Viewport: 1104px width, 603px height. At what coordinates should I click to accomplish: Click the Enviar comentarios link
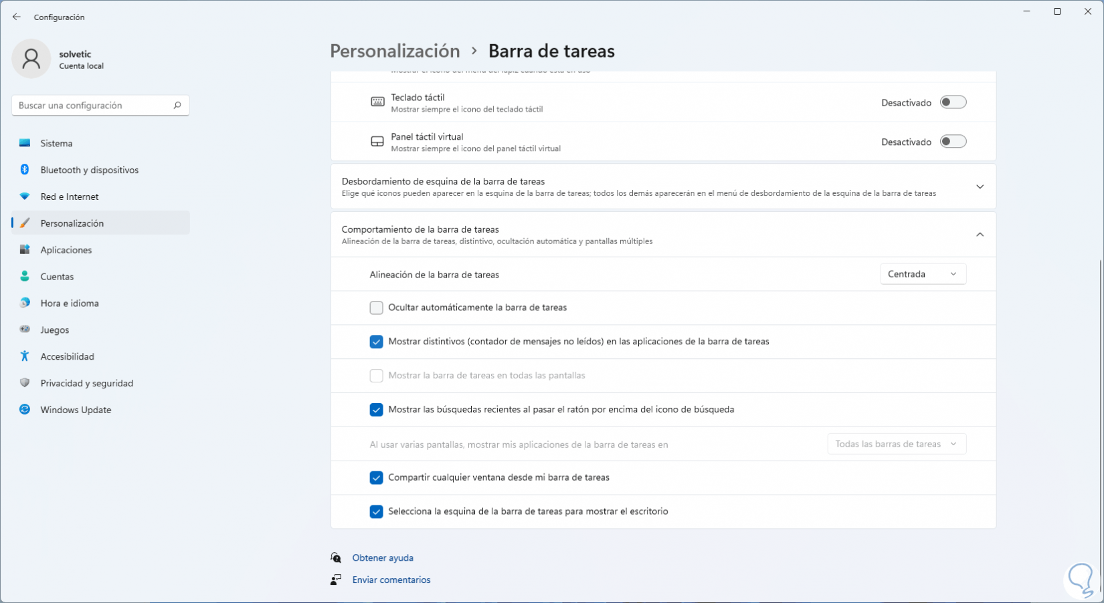pyautogui.click(x=391, y=580)
